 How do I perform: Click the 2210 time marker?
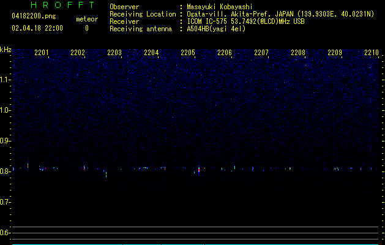tap(372, 53)
